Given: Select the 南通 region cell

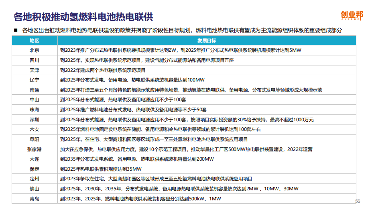Looking at the screenshot, I should [35, 90].
